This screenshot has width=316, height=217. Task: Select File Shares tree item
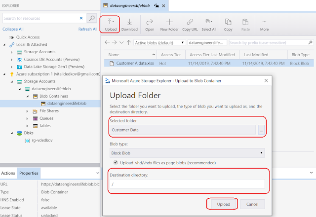point(49,110)
